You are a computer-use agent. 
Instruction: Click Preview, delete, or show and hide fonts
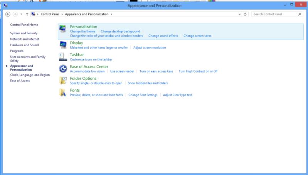point(96,95)
